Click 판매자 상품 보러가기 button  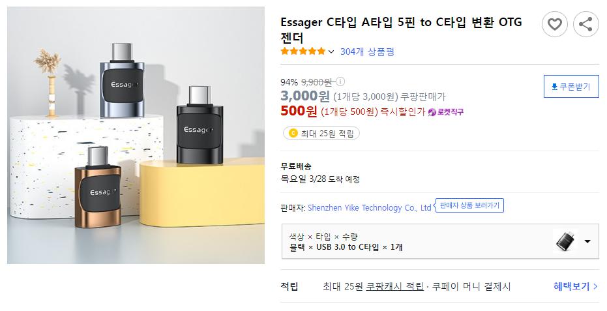469,205
